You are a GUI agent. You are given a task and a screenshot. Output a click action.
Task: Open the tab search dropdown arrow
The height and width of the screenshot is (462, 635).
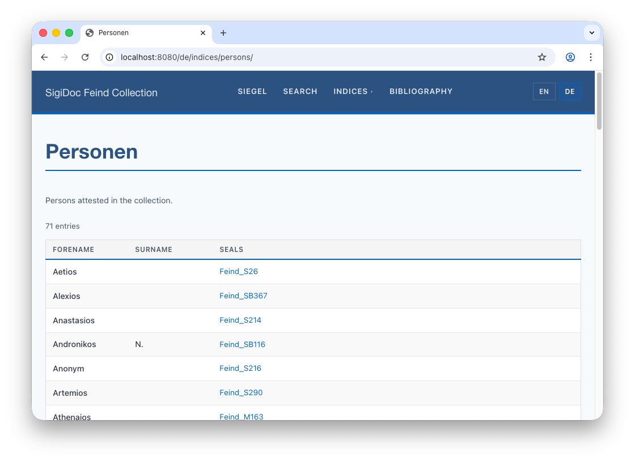coord(591,33)
